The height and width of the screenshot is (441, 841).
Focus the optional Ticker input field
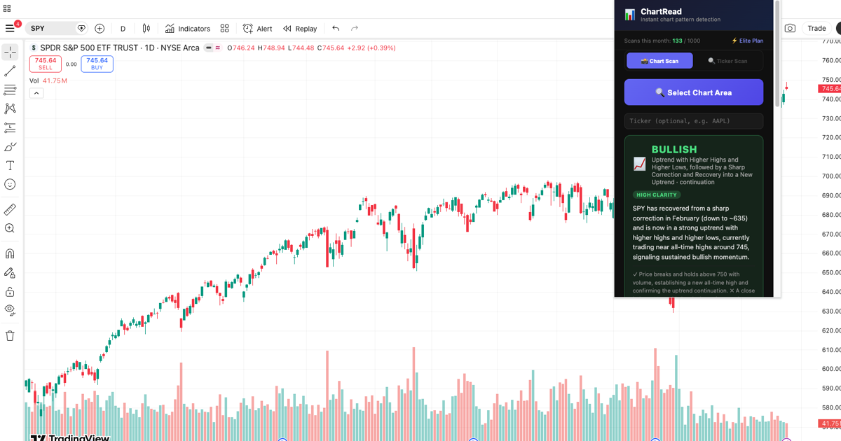point(694,121)
